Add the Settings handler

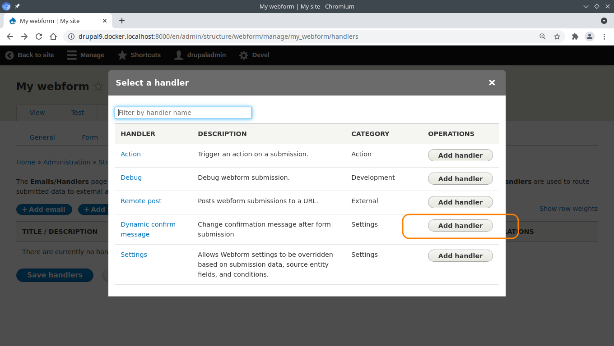(460, 256)
